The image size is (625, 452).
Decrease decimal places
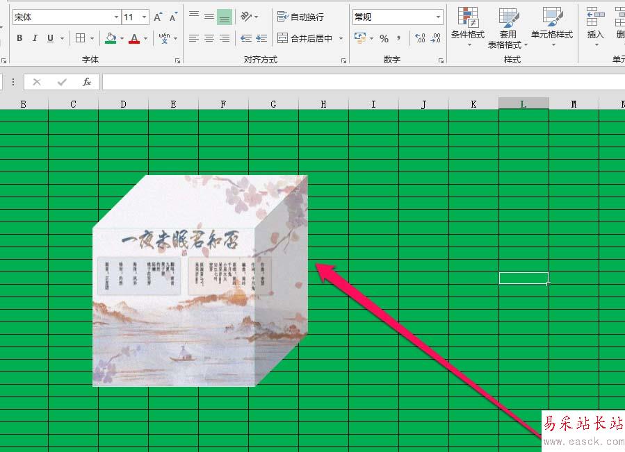[436, 38]
